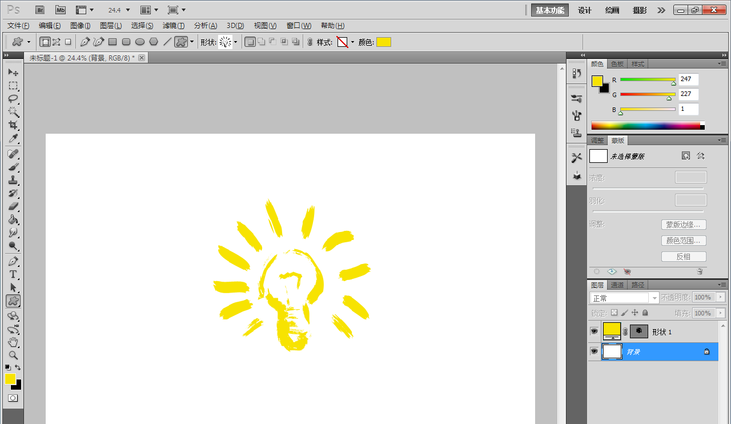Switch to the 基本功能 workspace
The width and height of the screenshot is (731, 424).
click(x=550, y=10)
